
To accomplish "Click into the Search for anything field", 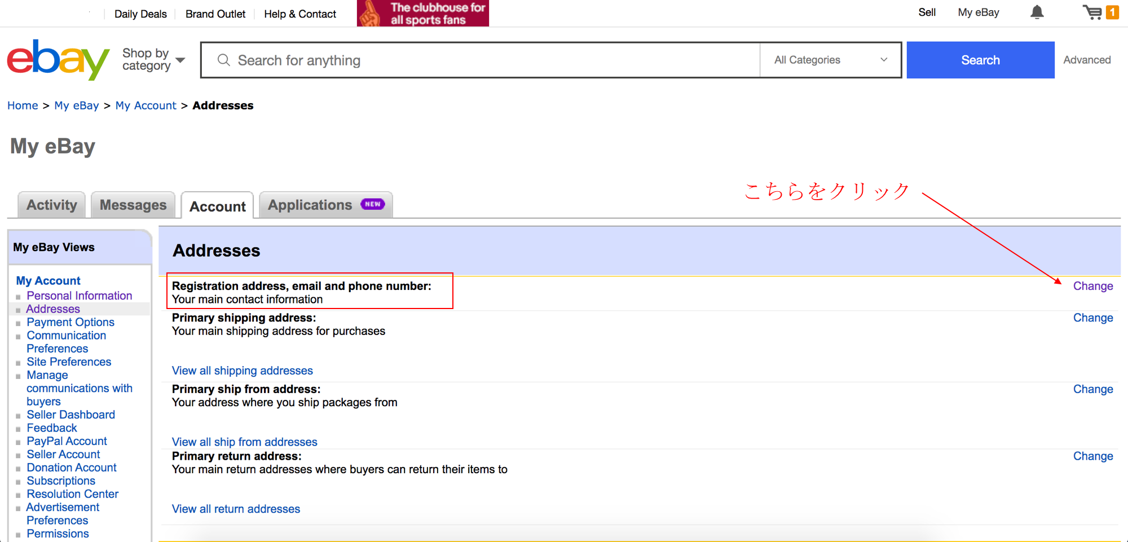I will point(480,60).
